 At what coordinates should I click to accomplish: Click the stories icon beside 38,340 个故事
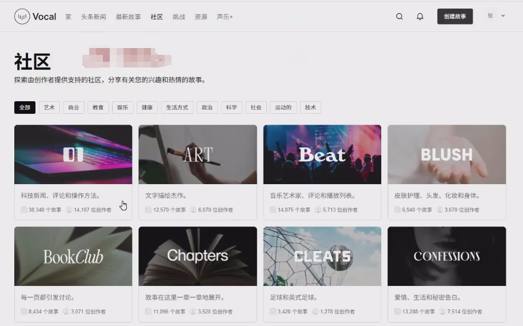(x=24, y=210)
